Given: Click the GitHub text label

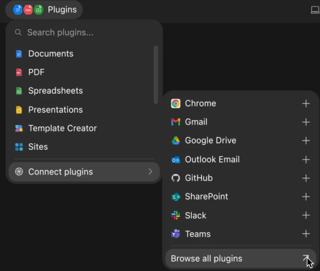Looking at the screenshot, I should pyautogui.click(x=199, y=178).
